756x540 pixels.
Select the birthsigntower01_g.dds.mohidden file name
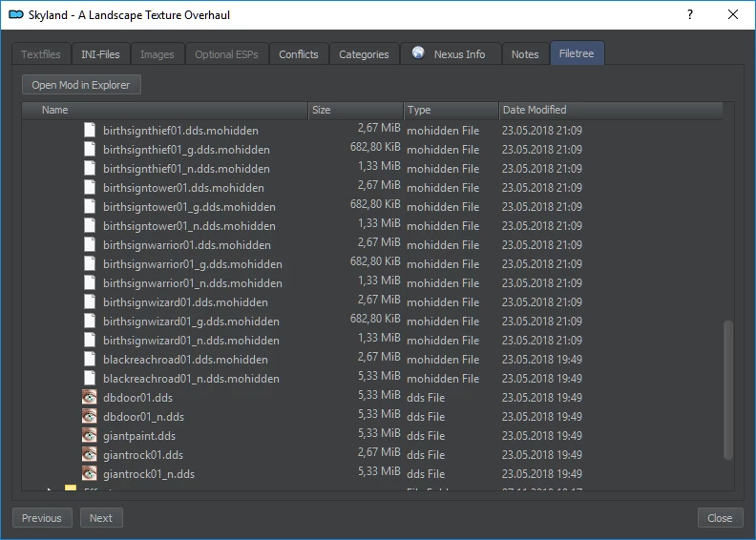(x=190, y=207)
